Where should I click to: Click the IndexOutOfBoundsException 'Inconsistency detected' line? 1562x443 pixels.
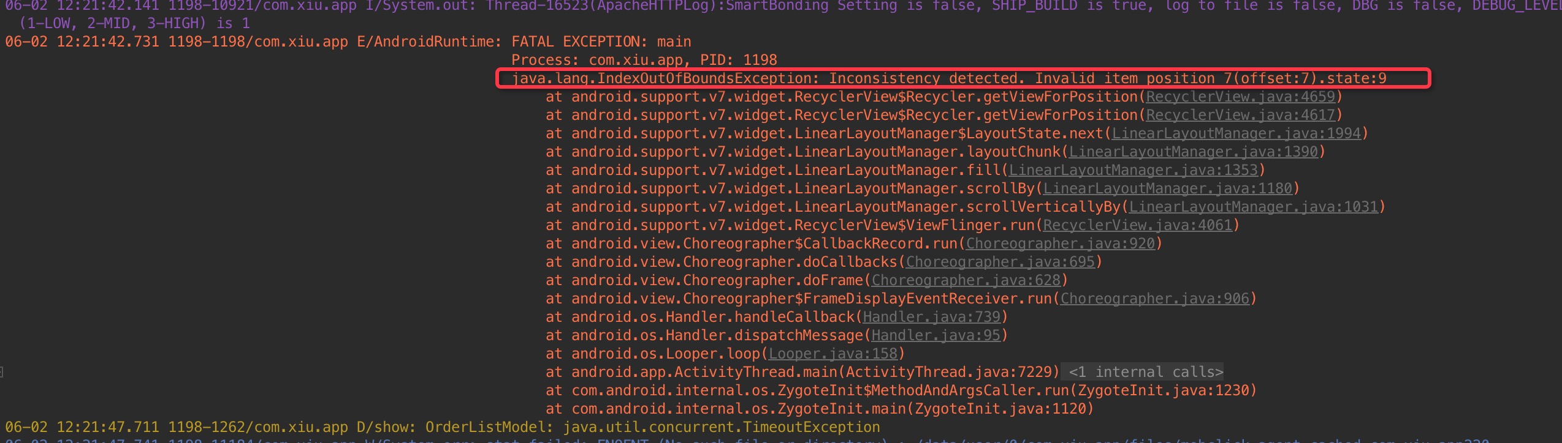(948, 78)
